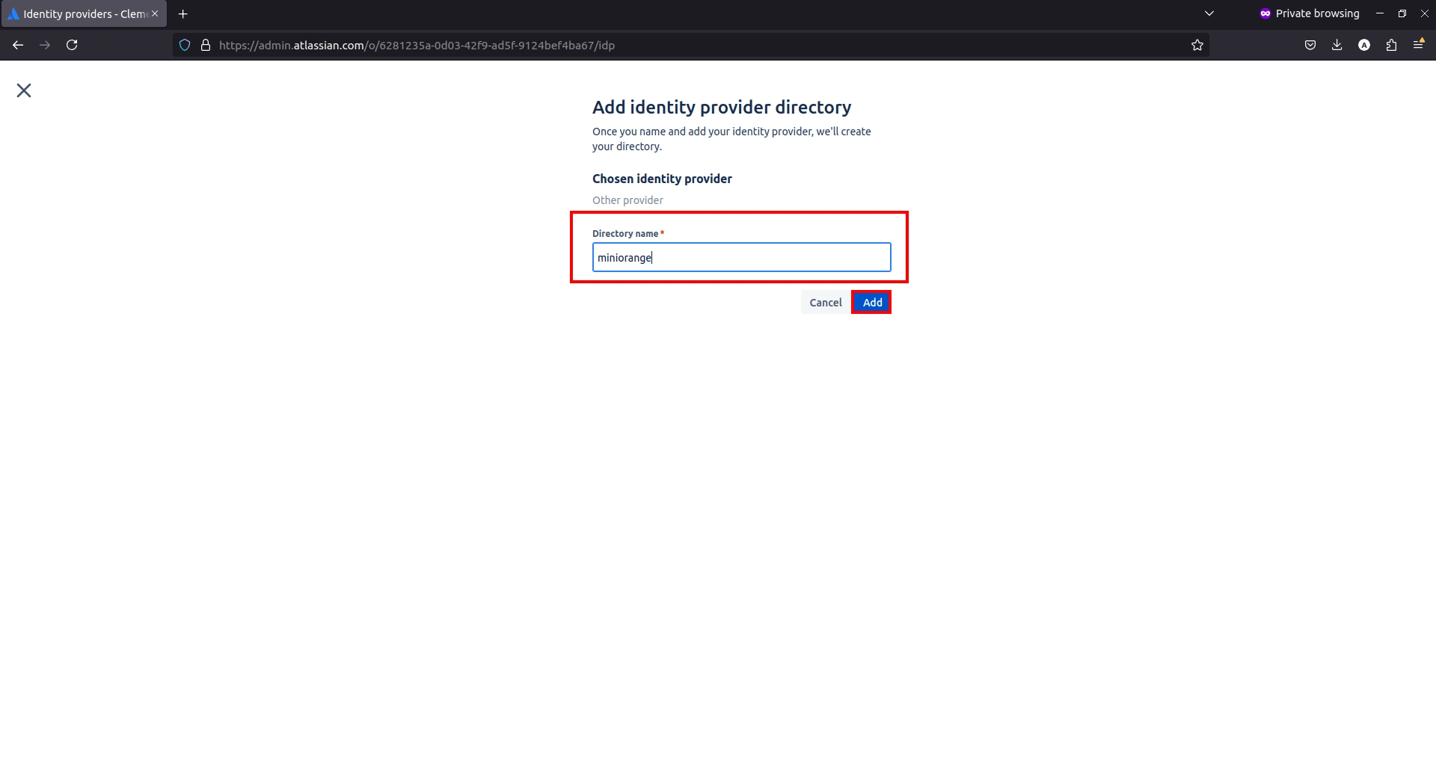Click the Cancel button
Screen dimensions: 1436x784
tap(825, 302)
